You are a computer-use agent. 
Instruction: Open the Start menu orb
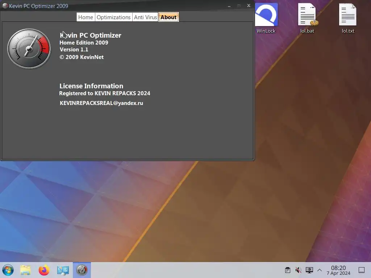8,270
